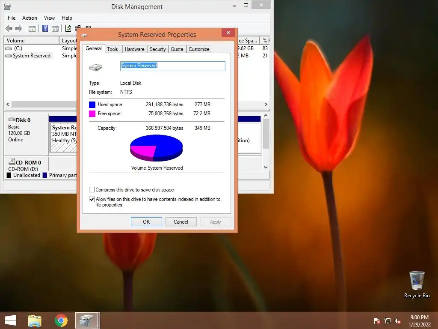Launch Google Chrome from the taskbar
438x329 pixels.
tap(61, 320)
